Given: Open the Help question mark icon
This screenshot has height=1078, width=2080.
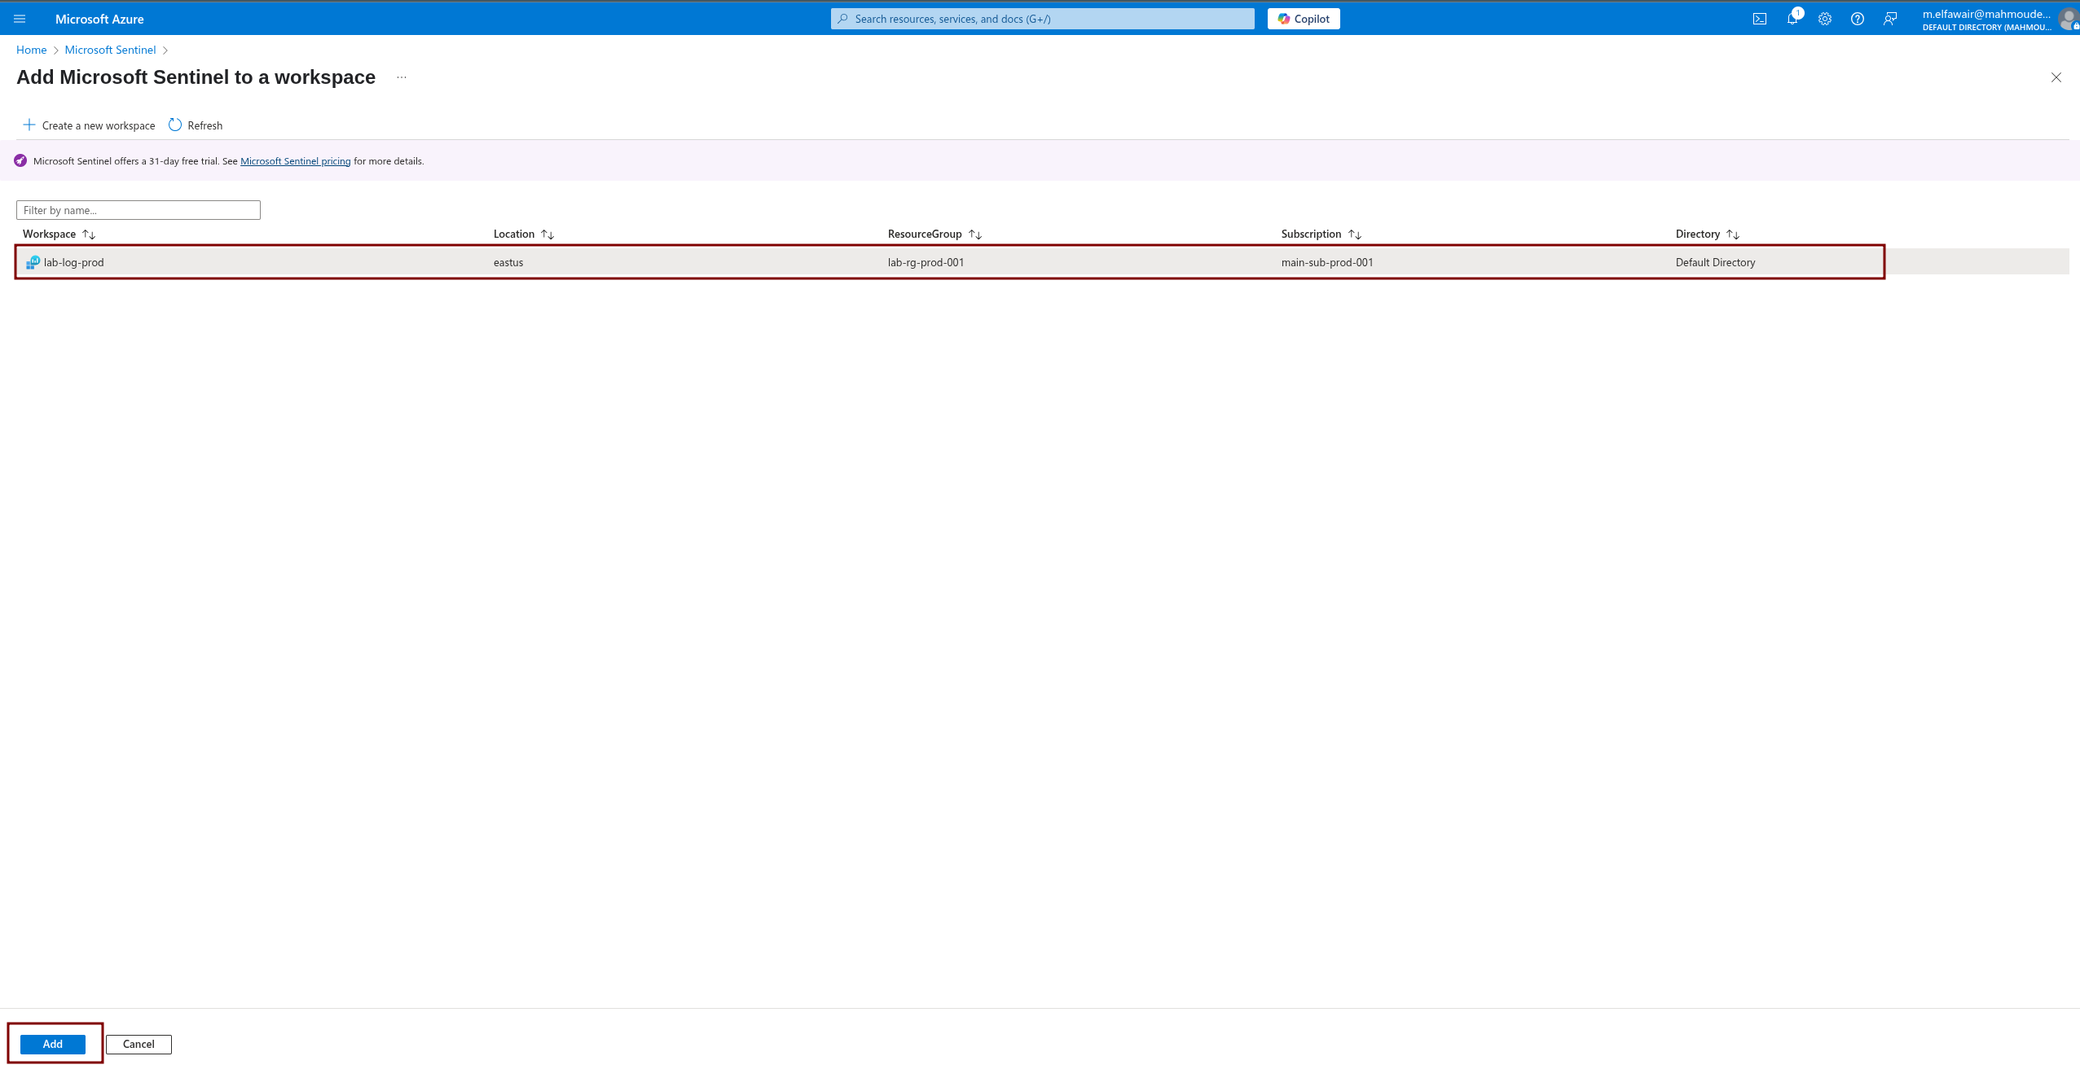Looking at the screenshot, I should 1858,19.
